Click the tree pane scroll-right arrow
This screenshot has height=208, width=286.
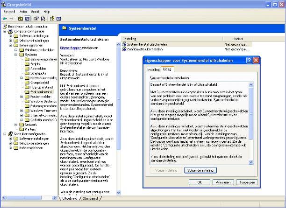(x=55, y=198)
